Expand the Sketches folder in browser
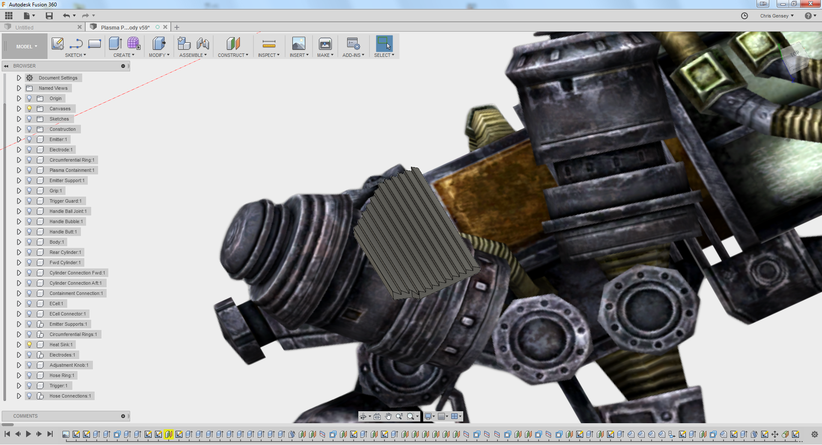Screen dimensions: 822x445 click(x=19, y=119)
